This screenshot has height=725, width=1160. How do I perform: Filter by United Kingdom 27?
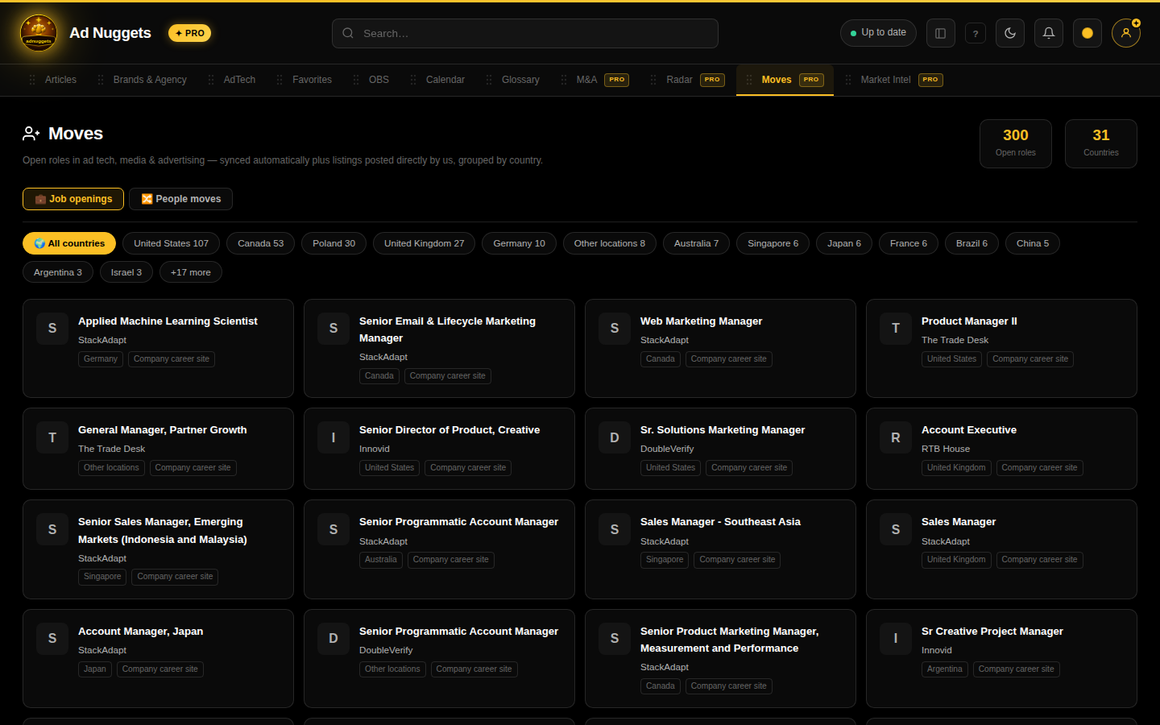pyautogui.click(x=424, y=243)
